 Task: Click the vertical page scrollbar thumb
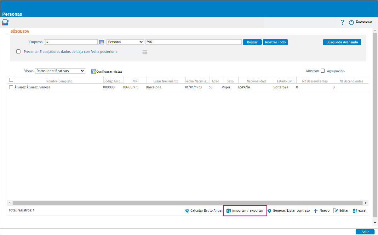coord(375,125)
